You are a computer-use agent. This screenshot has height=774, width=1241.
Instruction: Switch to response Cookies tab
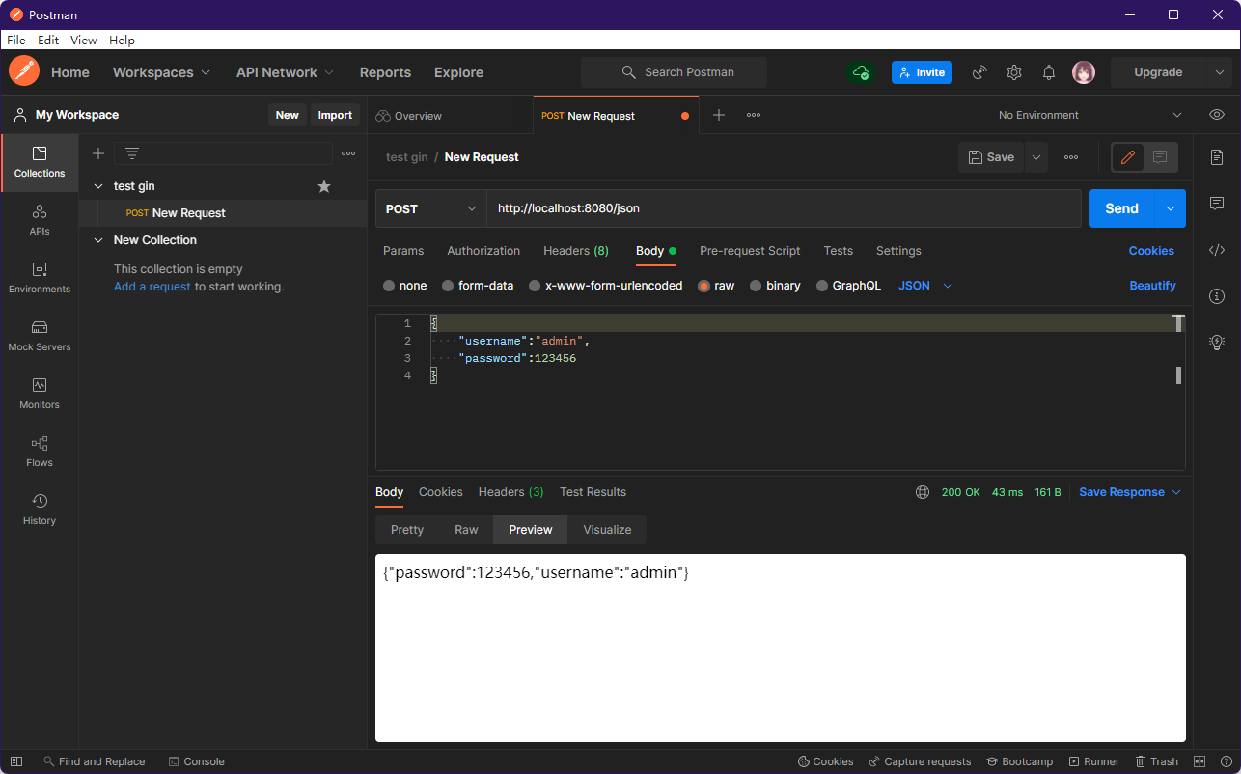[441, 492]
